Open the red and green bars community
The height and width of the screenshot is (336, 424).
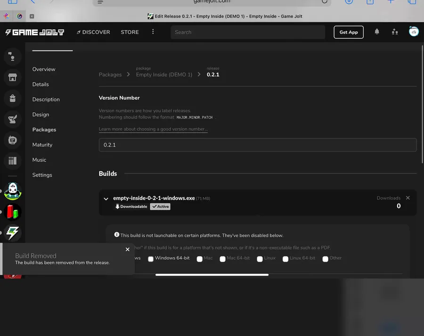coord(12,212)
